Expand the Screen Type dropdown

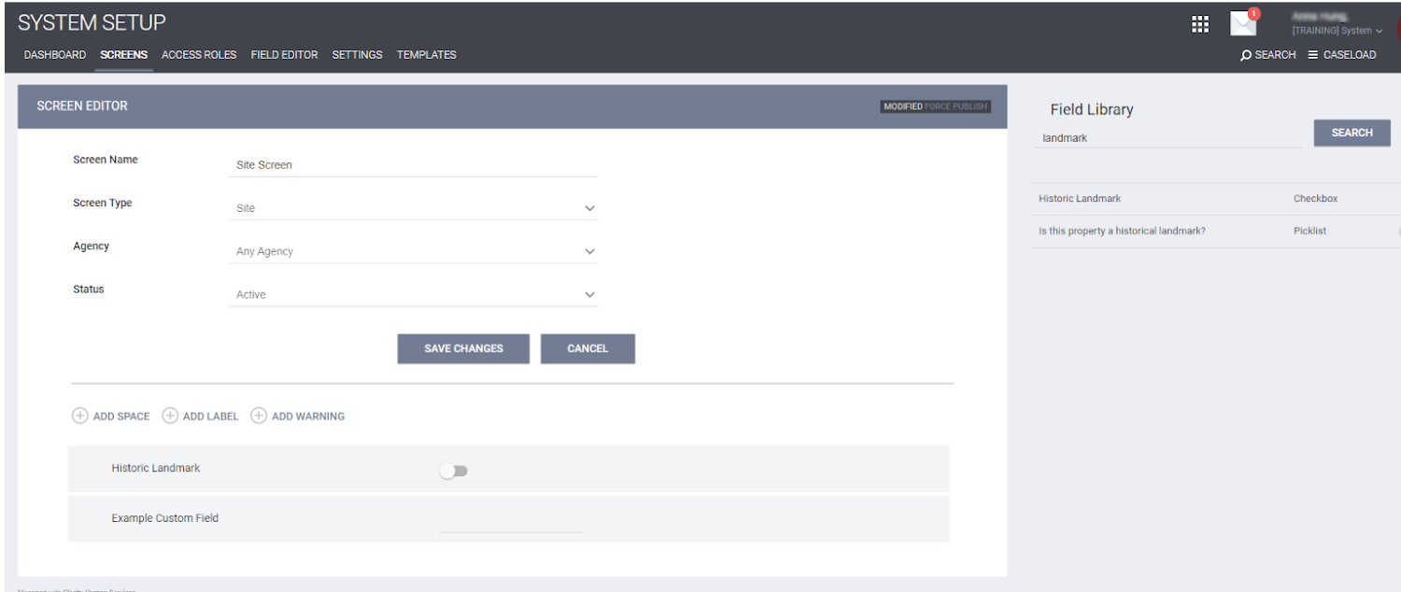point(589,208)
